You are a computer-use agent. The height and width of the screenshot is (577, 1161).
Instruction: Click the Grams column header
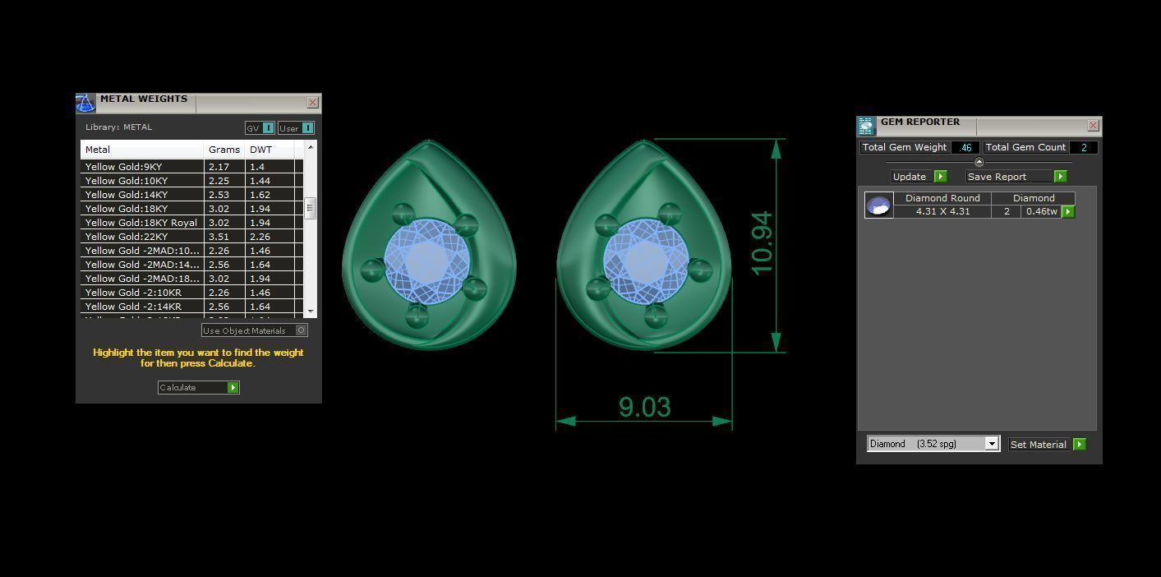click(x=224, y=150)
